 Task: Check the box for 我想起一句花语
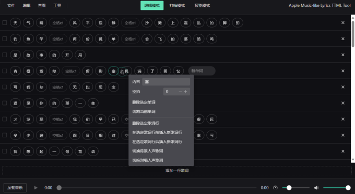coord(5,151)
